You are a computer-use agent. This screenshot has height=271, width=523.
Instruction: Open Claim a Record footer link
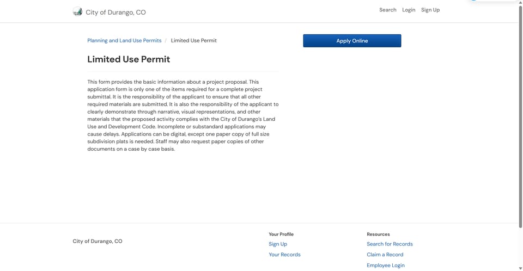pyautogui.click(x=385, y=255)
